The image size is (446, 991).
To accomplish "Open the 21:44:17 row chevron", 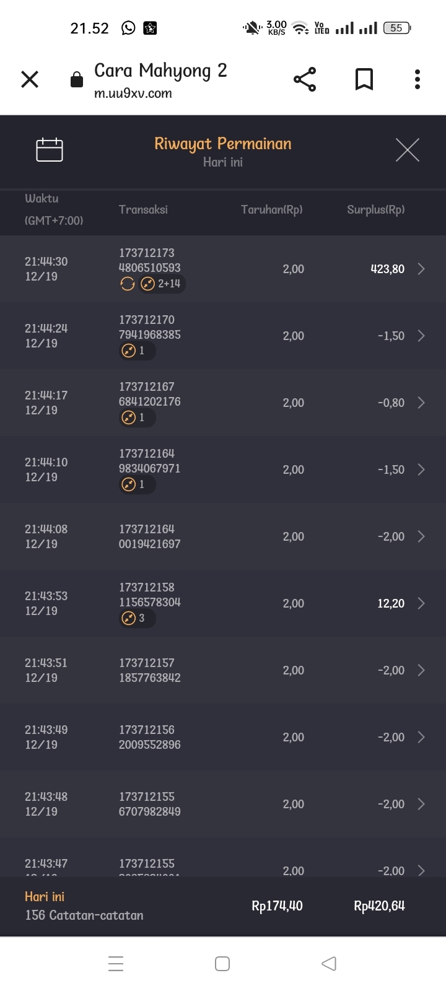I will [421, 403].
